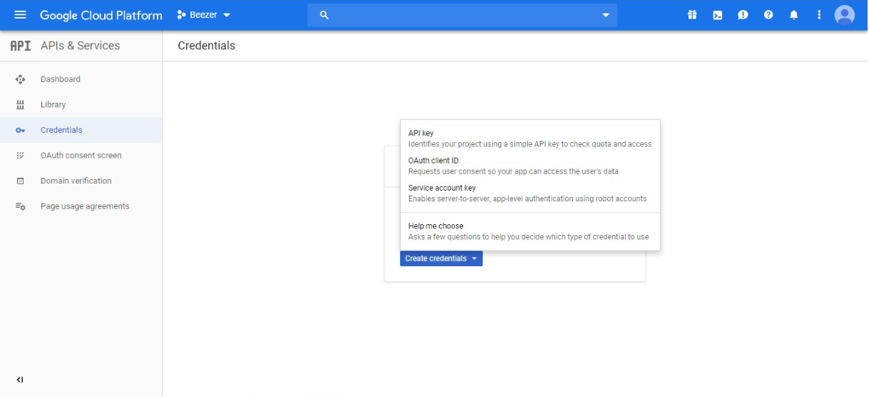Collapse the sidebar navigation panel
The image size is (869, 397).
20,380
